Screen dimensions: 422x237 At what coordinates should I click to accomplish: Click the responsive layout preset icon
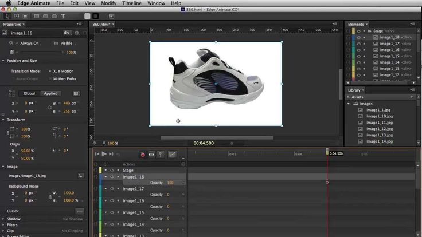76,93
